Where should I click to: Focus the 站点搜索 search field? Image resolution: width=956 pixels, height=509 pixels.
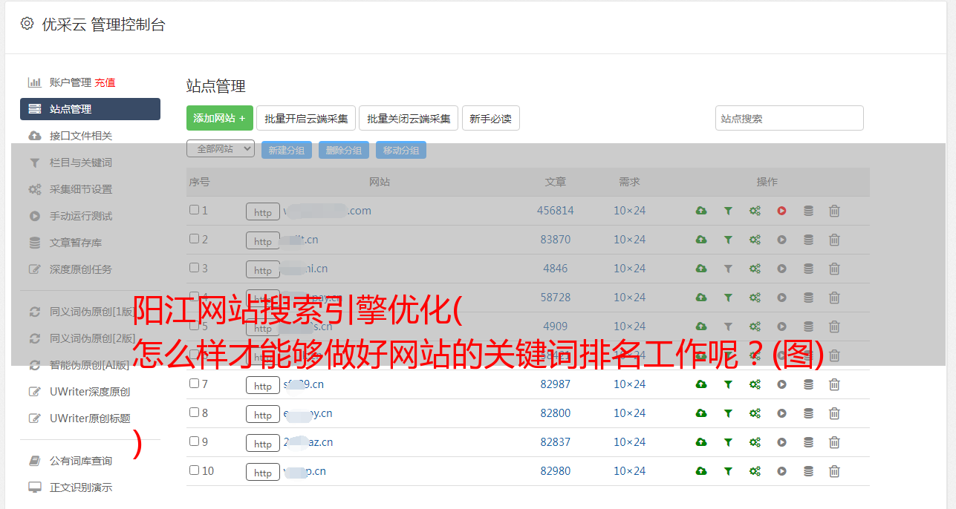click(790, 118)
